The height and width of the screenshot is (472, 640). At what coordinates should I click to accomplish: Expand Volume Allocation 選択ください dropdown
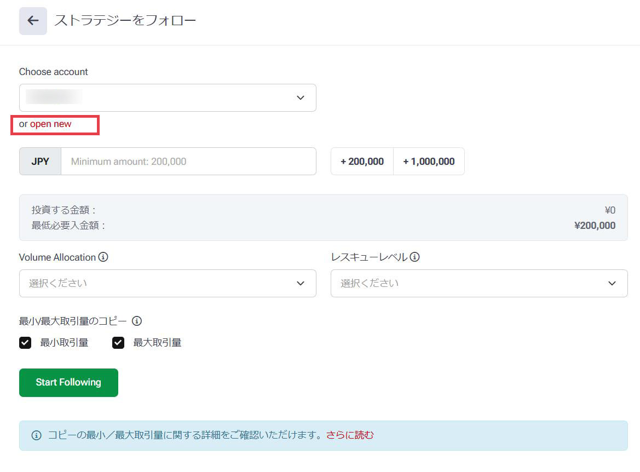click(159, 283)
